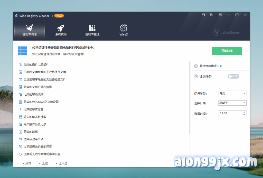Open the main menu list icon
This screenshot has height=178, width=263.
pyautogui.click(x=220, y=15)
